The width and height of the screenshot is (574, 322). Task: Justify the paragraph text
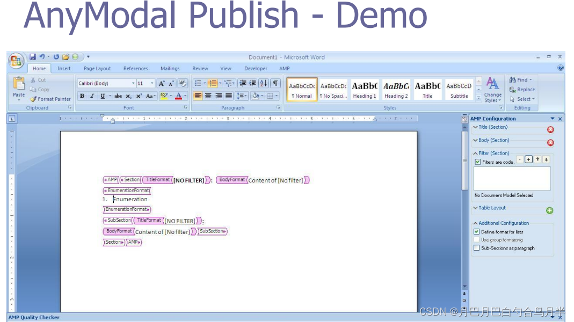[x=228, y=96]
